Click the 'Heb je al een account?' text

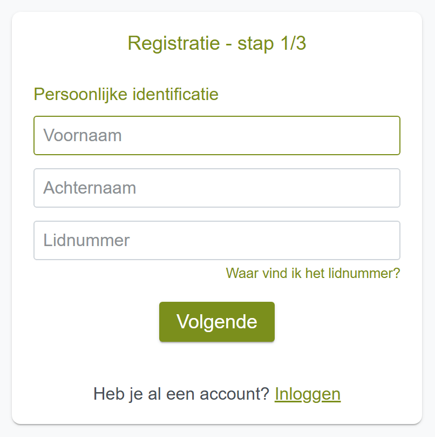point(181,394)
